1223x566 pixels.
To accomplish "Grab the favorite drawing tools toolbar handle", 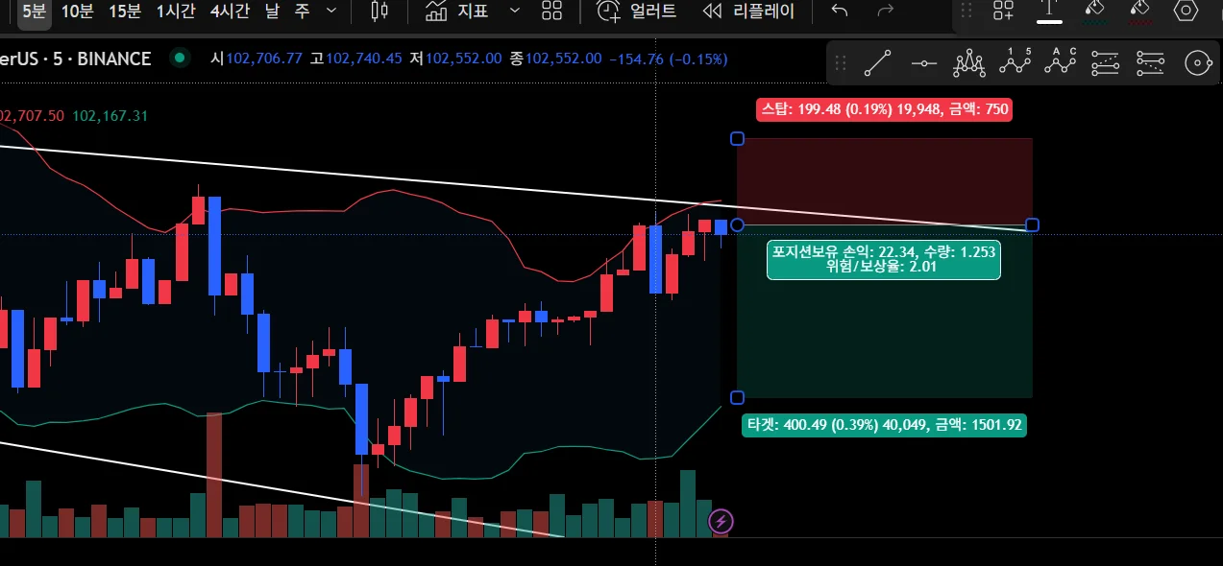I will tap(841, 63).
